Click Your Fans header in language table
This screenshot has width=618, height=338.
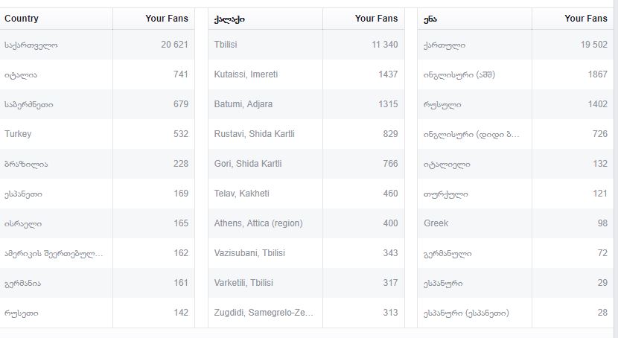click(x=586, y=19)
